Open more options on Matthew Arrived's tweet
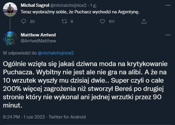 [167, 35]
